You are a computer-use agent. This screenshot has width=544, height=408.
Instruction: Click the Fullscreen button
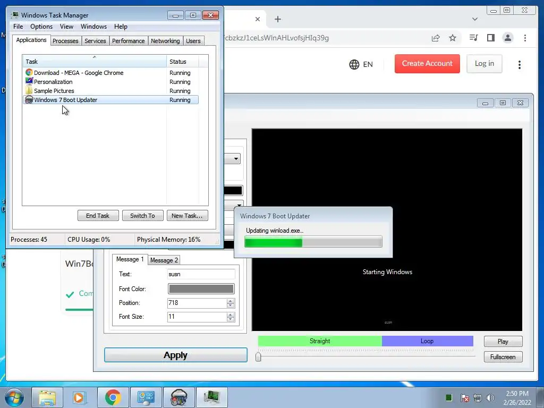pos(503,356)
